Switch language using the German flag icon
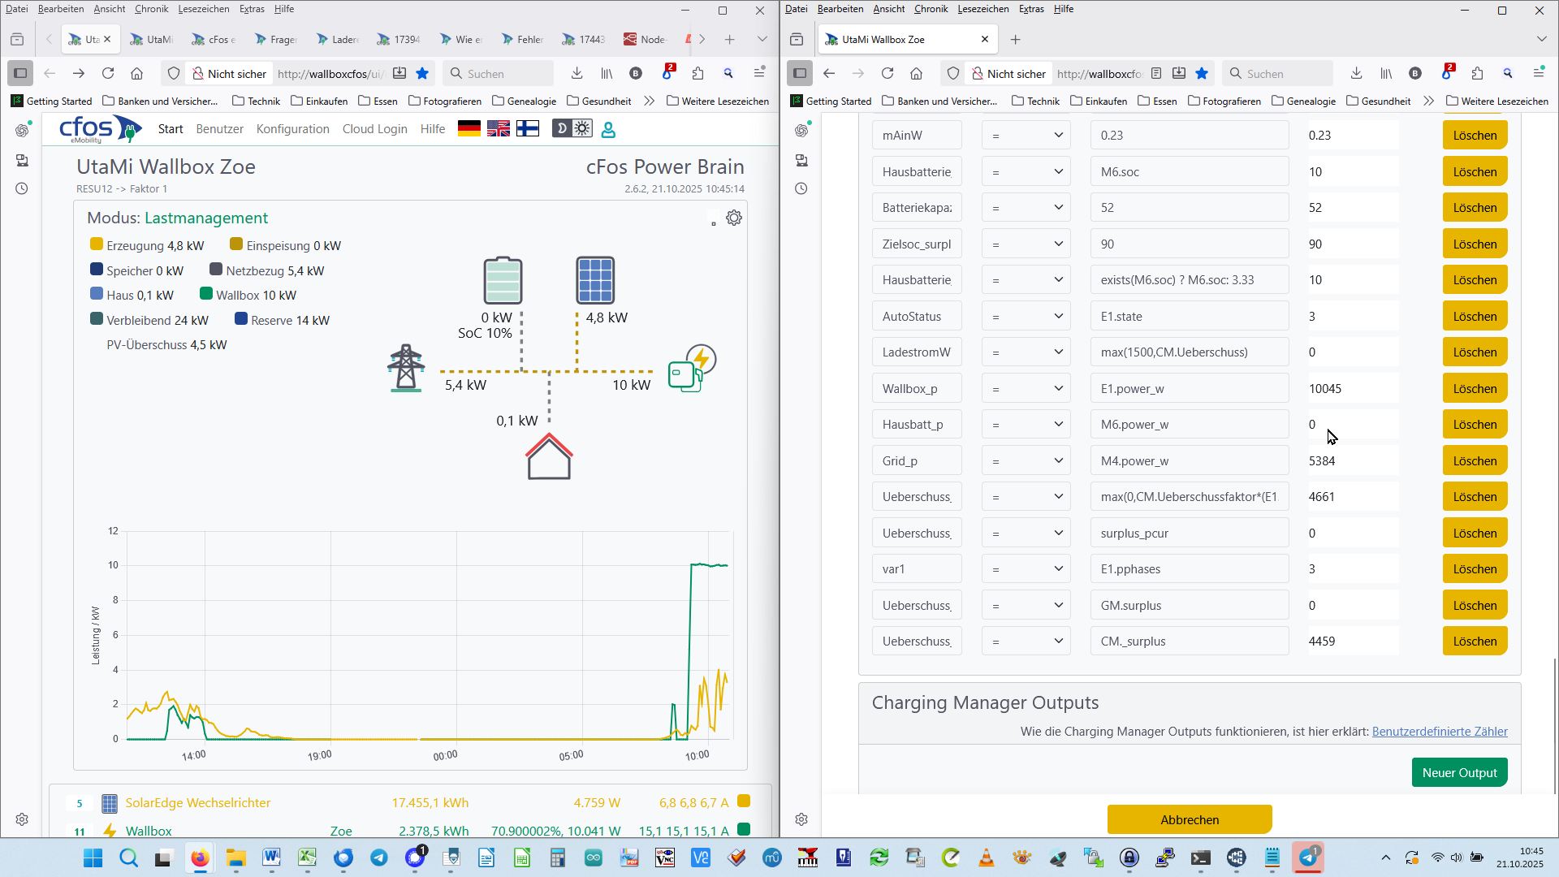Viewport: 1559px width, 877px height. [x=469, y=128]
